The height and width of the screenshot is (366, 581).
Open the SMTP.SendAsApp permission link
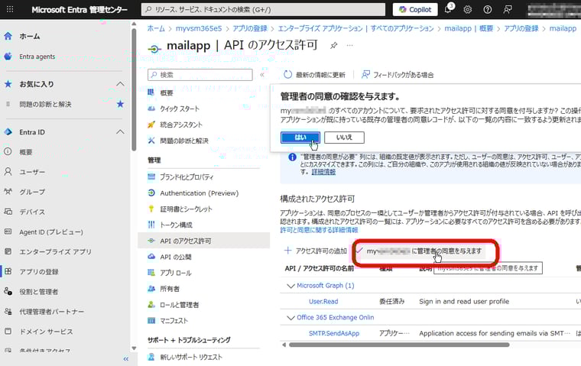pos(334,333)
